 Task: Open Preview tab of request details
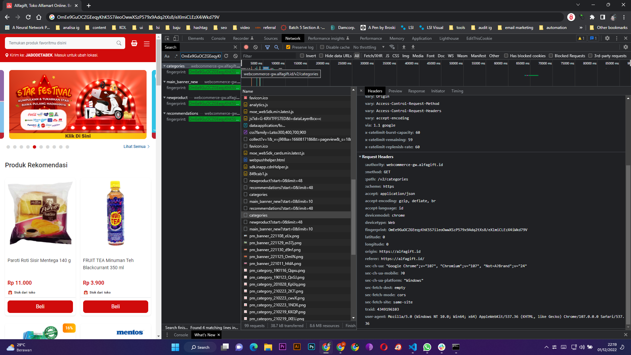click(x=395, y=91)
